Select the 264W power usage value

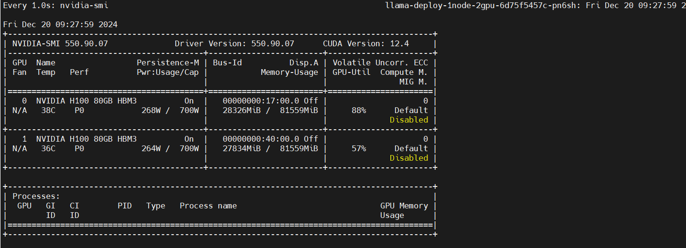pos(151,148)
